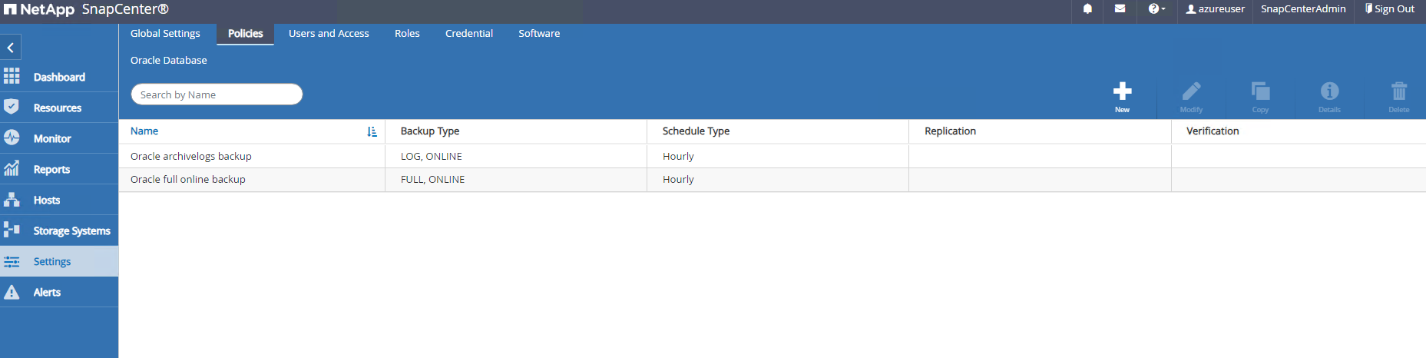Click the New policy plus icon
Viewport: 1426px width, 358px height.
tap(1122, 92)
